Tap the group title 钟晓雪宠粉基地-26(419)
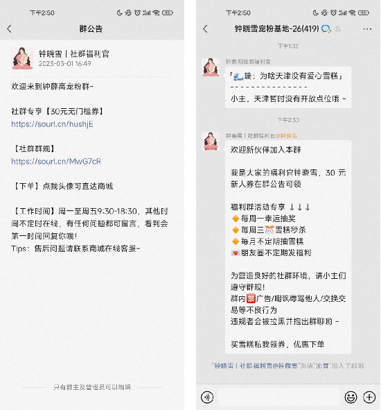Image resolution: width=381 pixels, height=410 pixels. pyautogui.click(x=276, y=28)
